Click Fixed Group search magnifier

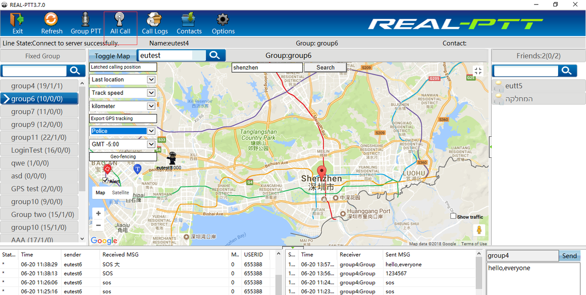pyautogui.click(x=75, y=70)
